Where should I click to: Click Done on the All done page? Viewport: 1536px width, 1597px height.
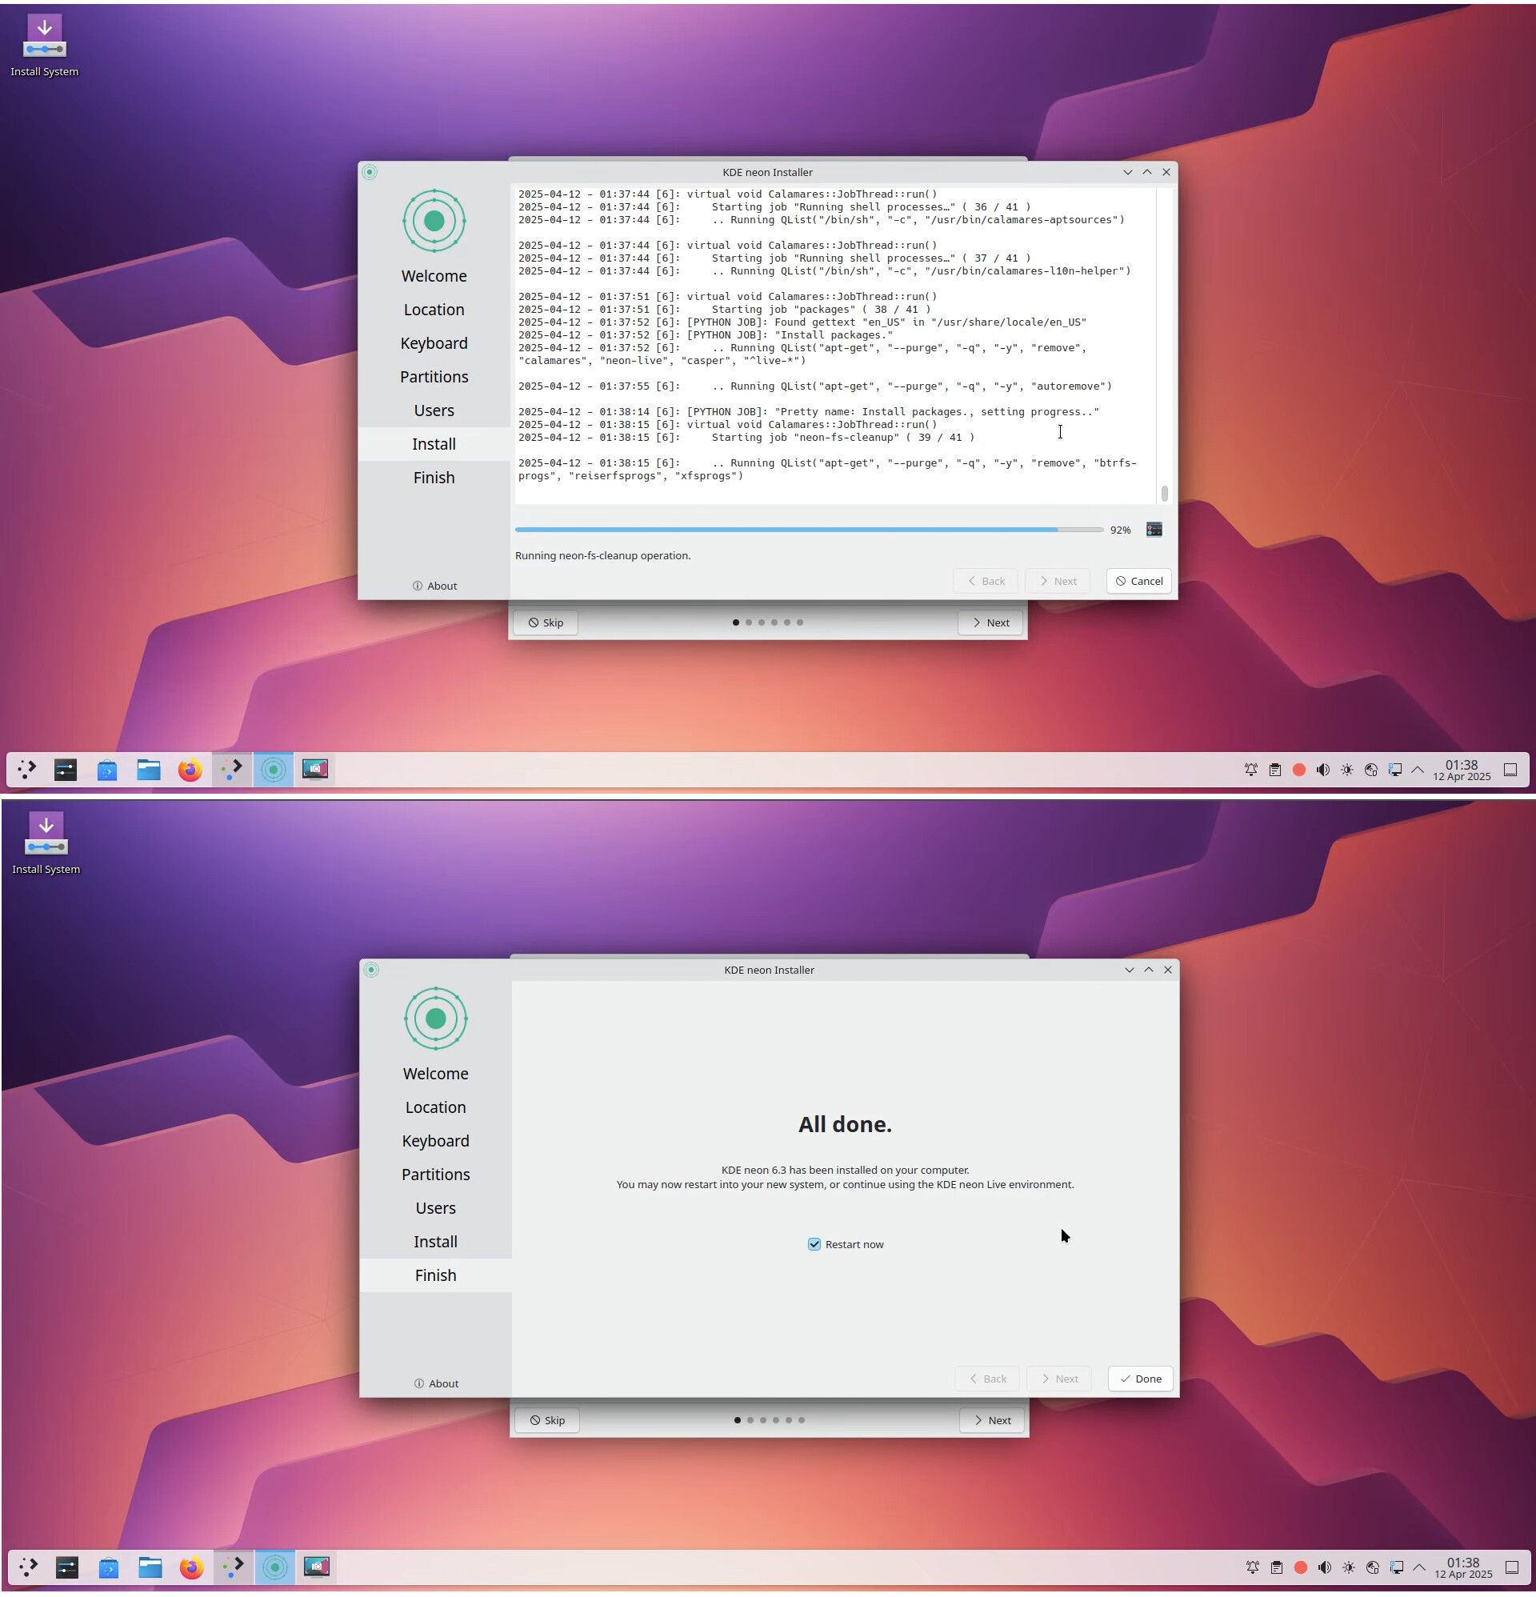point(1140,1379)
